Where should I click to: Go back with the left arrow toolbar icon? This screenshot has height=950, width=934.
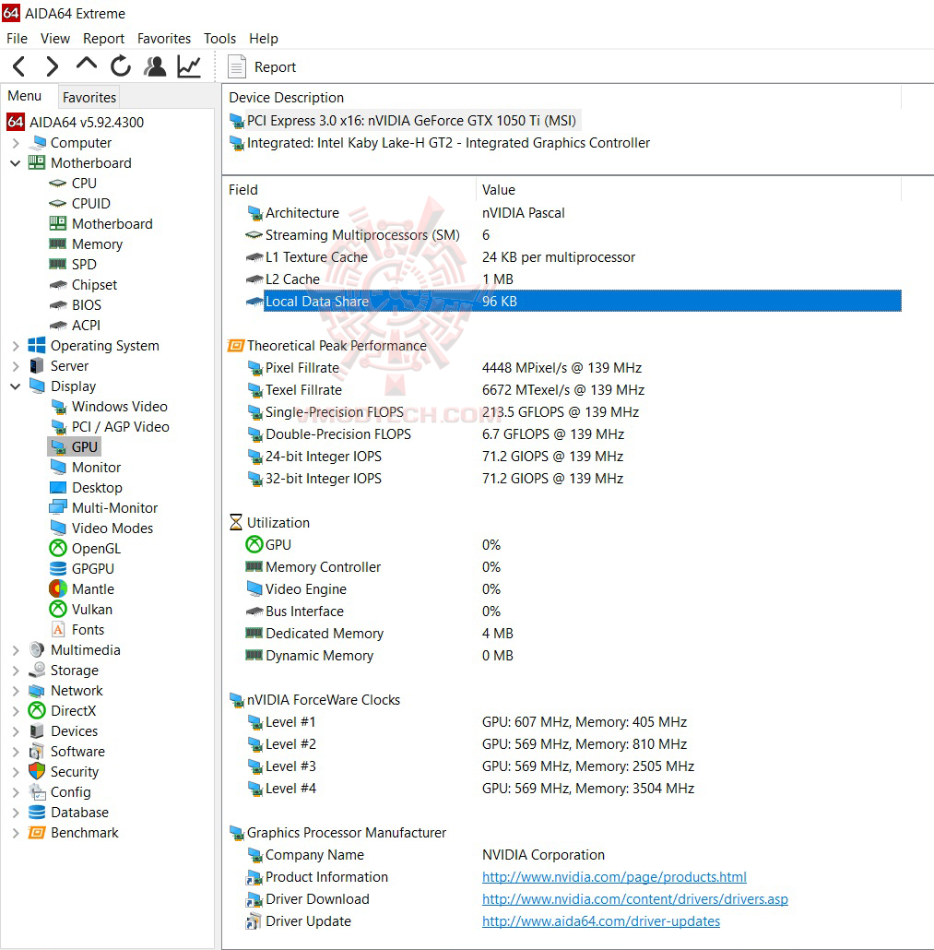(18, 66)
